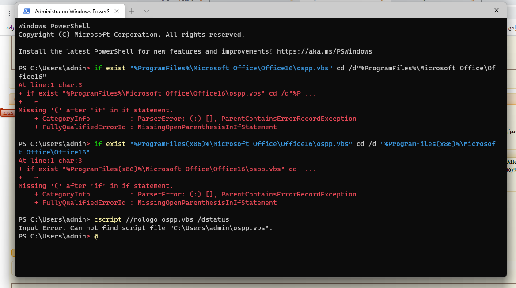The width and height of the screenshot is (516, 288).
Task: Select the Administrator: Windows PowerShell tab
Action: pos(71,11)
